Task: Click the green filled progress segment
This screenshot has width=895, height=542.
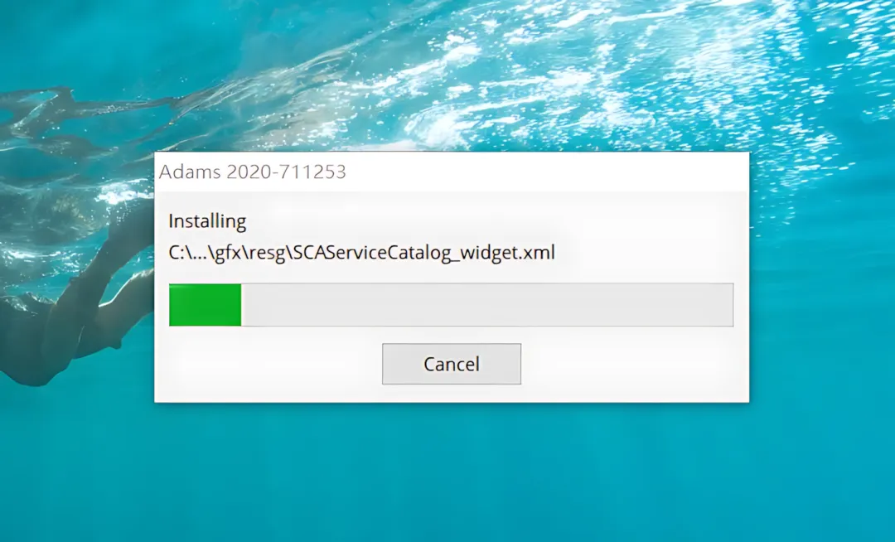Action: click(x=206, y=305)
